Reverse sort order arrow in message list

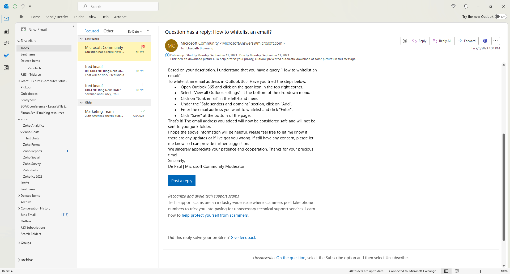click(x=148, y=31)
